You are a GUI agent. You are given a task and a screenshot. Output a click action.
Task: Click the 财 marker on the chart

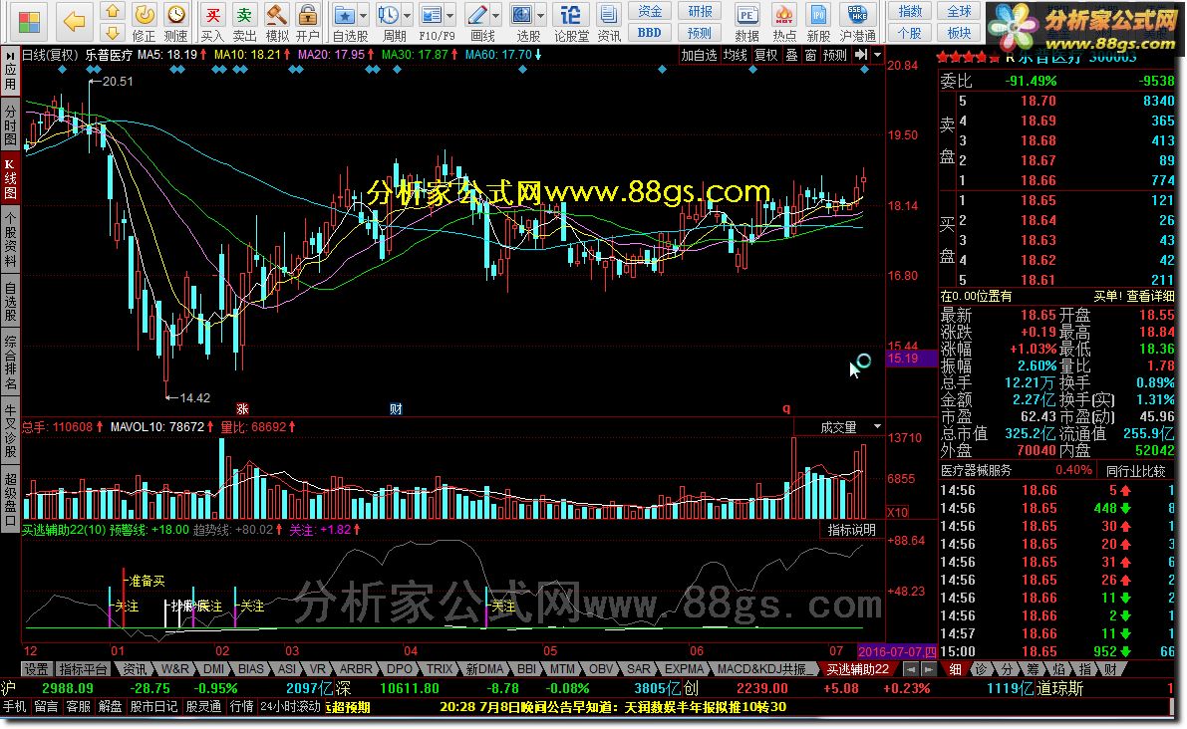coord(396,409)
